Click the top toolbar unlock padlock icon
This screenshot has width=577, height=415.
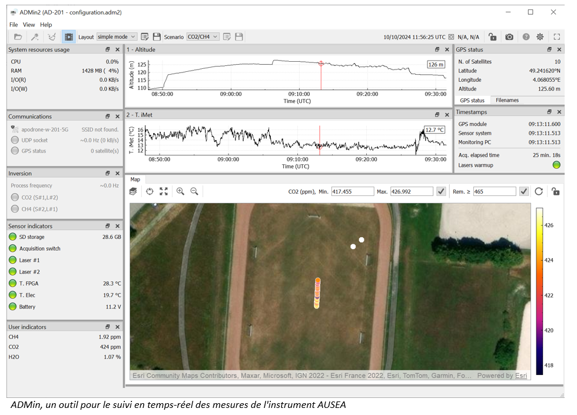[492, 36]
